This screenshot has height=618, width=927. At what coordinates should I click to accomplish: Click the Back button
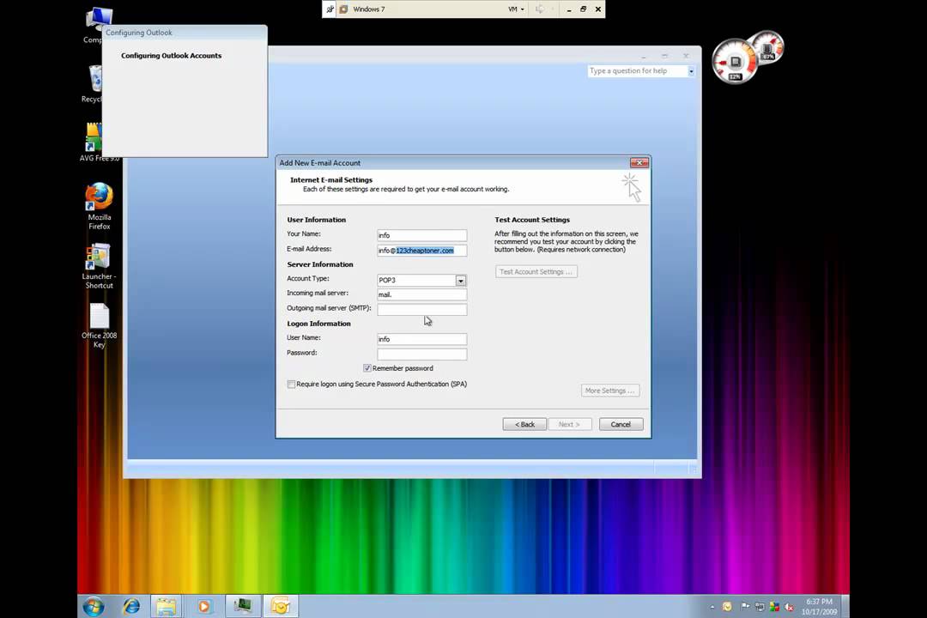tap(524, 424)
